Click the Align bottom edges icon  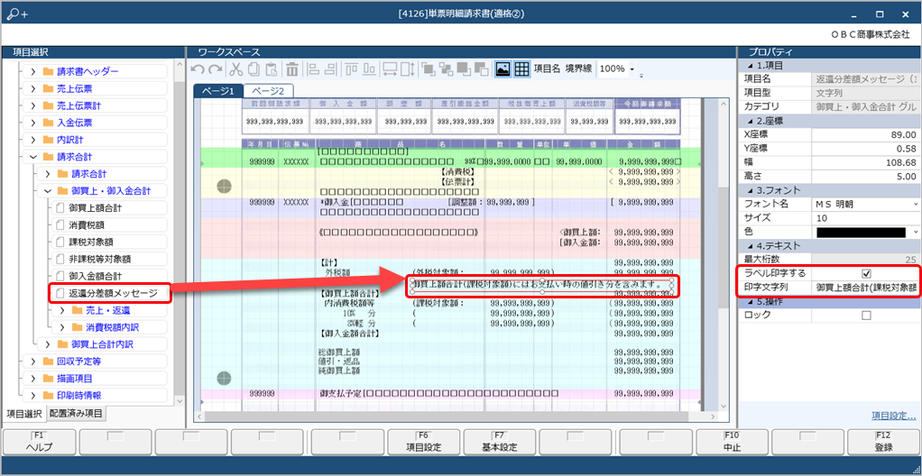(369, 69)
